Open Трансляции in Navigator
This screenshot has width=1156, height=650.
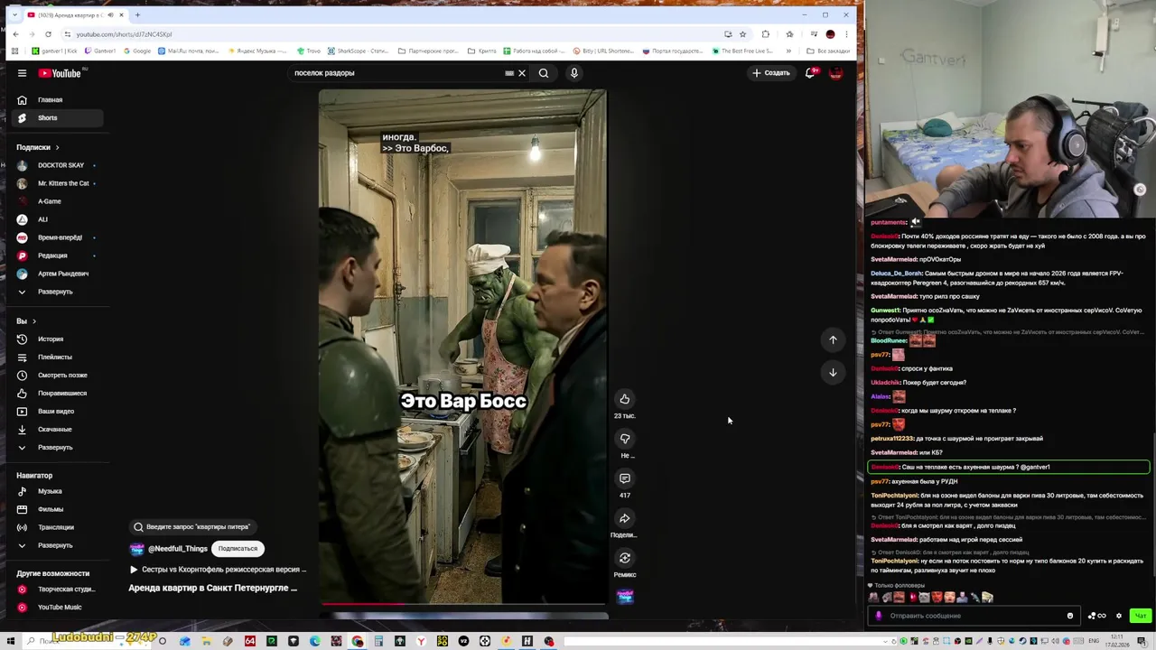coord(58,527)
